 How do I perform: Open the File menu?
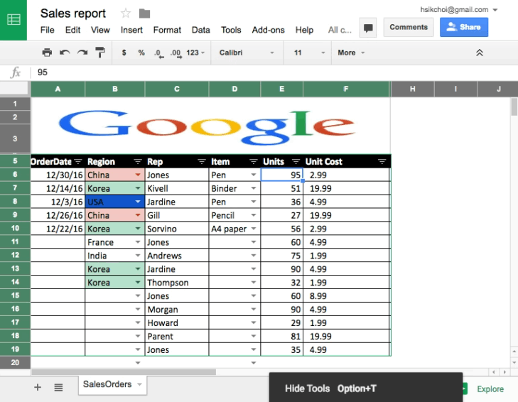[x=47, y=30]
